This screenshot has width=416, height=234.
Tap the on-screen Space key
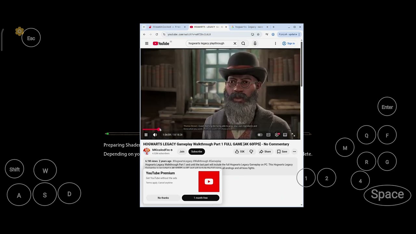pyautogui.click(x=387, y=195)
